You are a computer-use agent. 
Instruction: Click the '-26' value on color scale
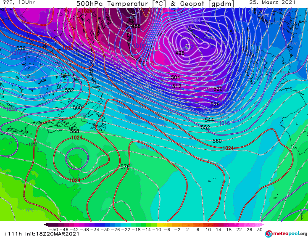pyautogui.click(x=116, y=230)
